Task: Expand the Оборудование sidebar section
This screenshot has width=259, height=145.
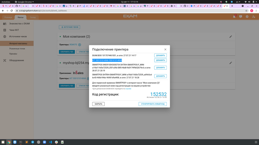Action: tap(17, 60)
